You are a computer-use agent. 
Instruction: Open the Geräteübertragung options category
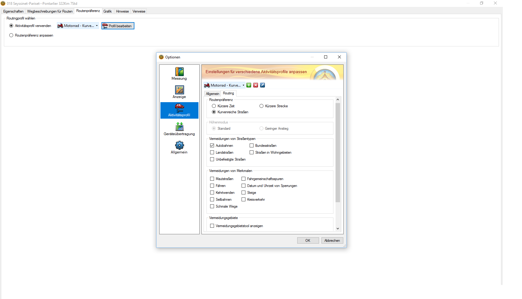click(179, 129)
